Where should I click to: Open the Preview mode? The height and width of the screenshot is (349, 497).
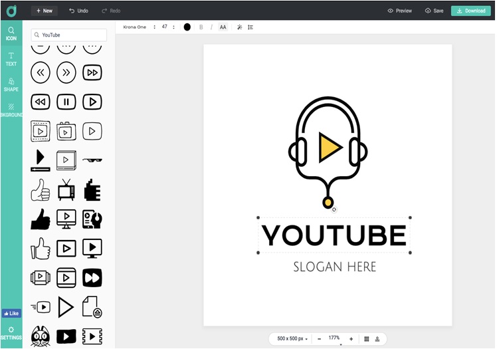pyautogui.click(x=400, y=11)
